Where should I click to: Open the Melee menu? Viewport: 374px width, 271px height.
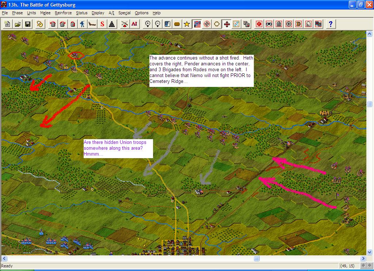click(45, 13)
